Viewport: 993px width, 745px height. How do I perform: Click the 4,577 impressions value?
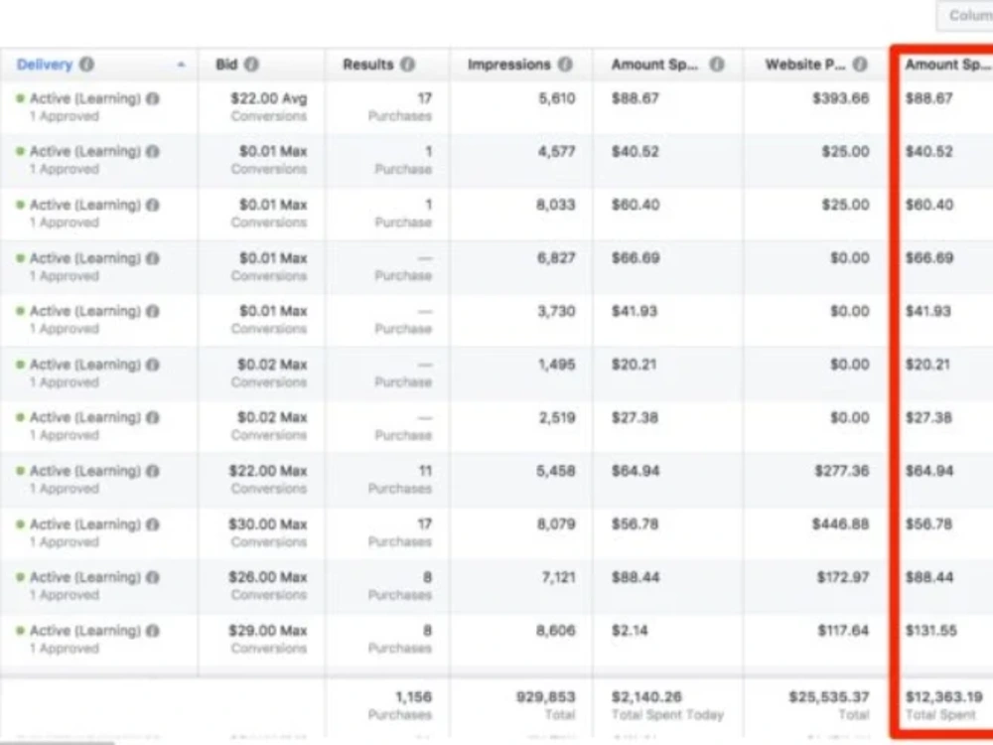coord(557,152)
